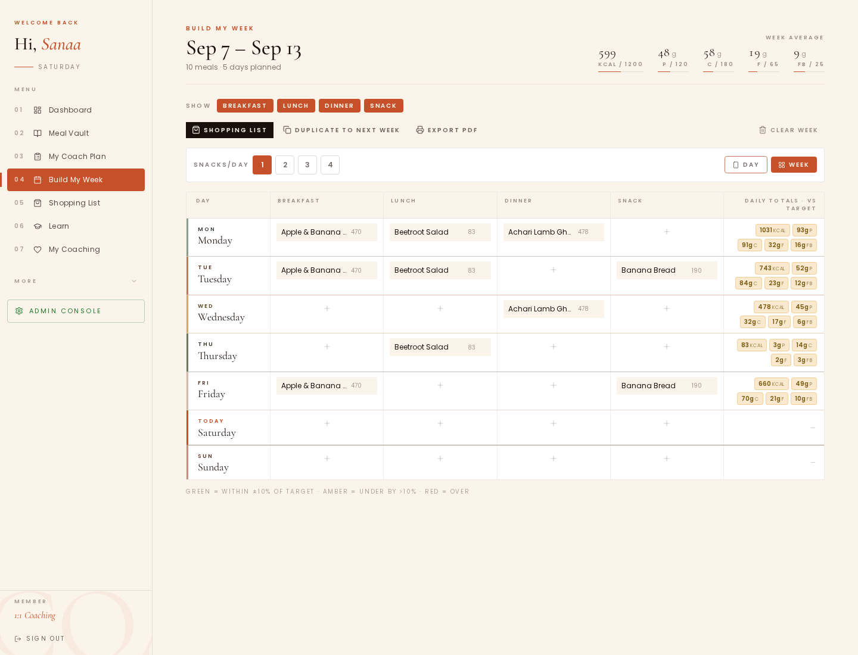
Task: Click the 1:1 Coaching membership label
Action: click(x=35, y=616)
